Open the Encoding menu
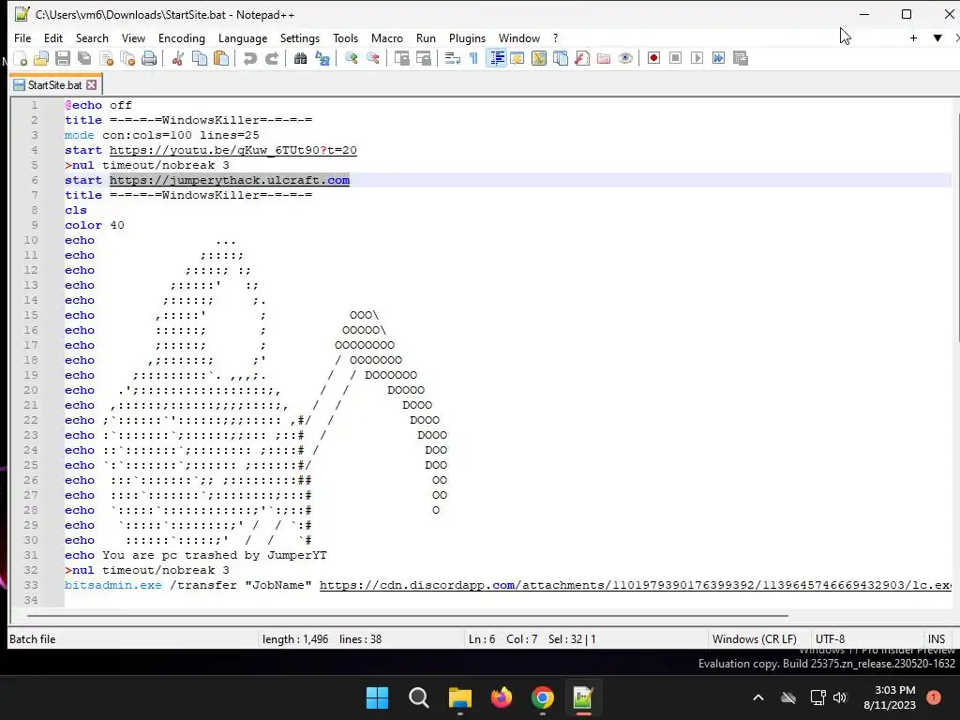 point(182,37)
